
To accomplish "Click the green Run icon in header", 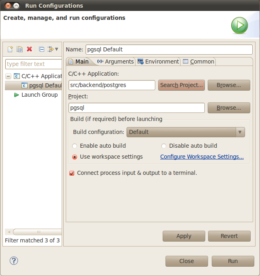I will pyautogui.click(x=239, y=25).
